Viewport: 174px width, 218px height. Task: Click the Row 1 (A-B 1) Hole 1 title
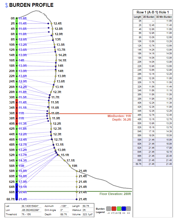[x=153, y=12]
